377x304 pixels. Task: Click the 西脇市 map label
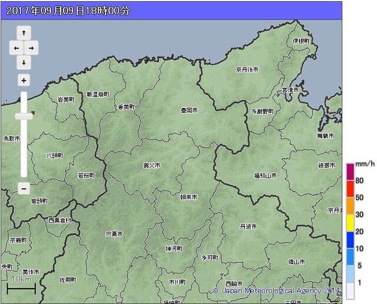click(234, 284)
